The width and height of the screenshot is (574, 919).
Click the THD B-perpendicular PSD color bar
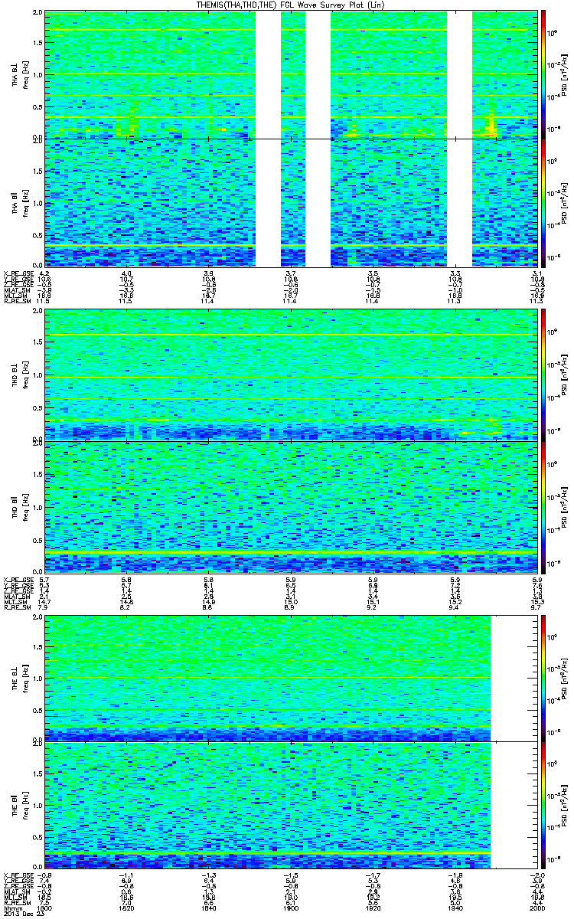(544, 375)
